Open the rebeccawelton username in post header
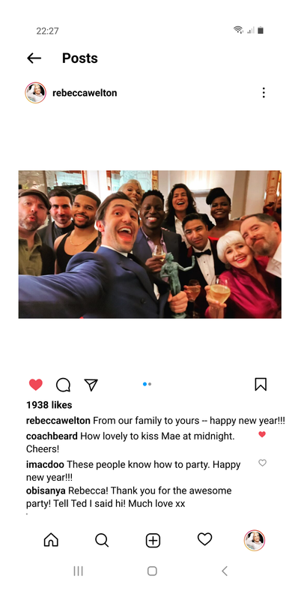 coord(85,93)
